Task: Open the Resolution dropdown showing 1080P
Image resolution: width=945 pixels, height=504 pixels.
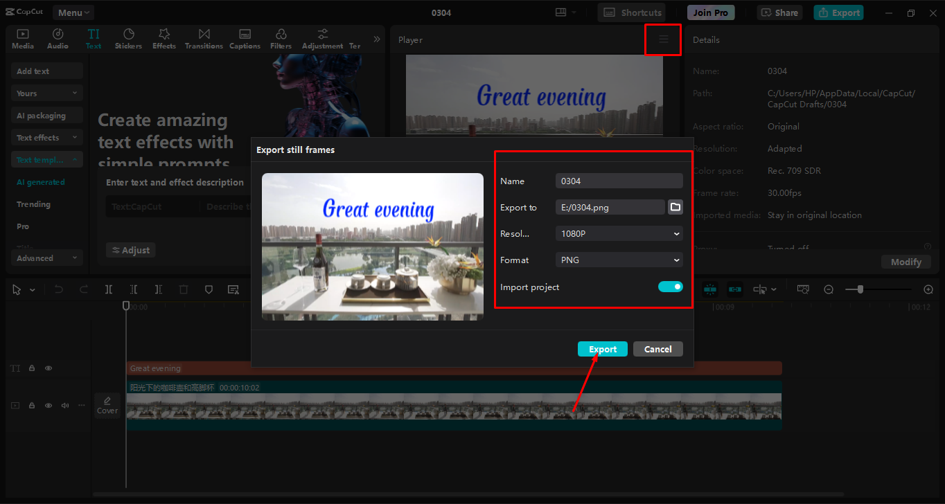Action: (x=619, y=233)
